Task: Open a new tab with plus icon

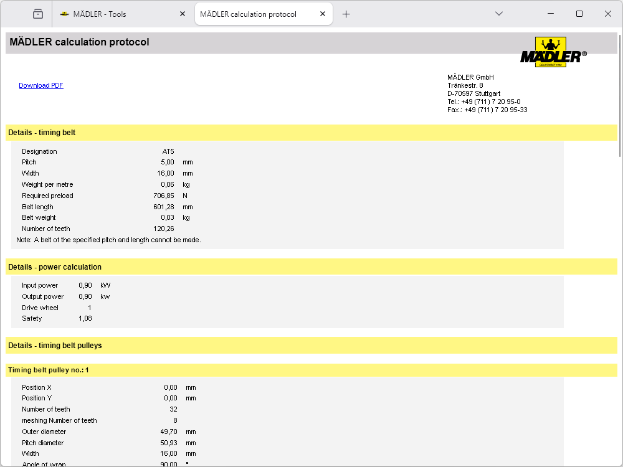Action: click(346, 14)
